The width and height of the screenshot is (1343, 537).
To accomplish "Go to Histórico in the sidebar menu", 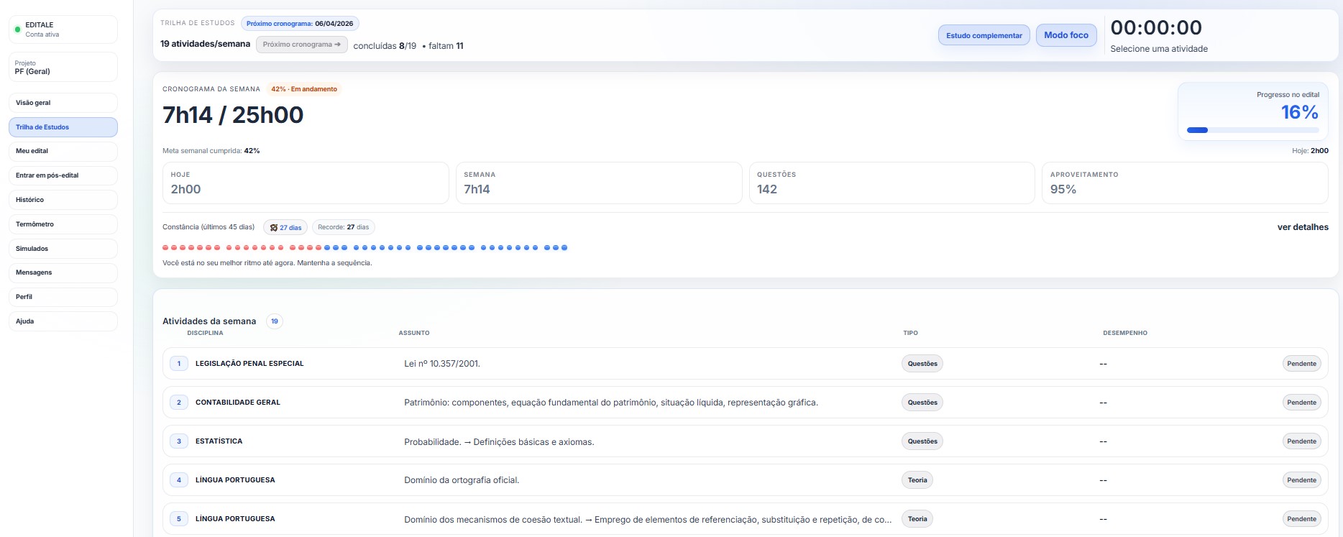I will point(63,200).
